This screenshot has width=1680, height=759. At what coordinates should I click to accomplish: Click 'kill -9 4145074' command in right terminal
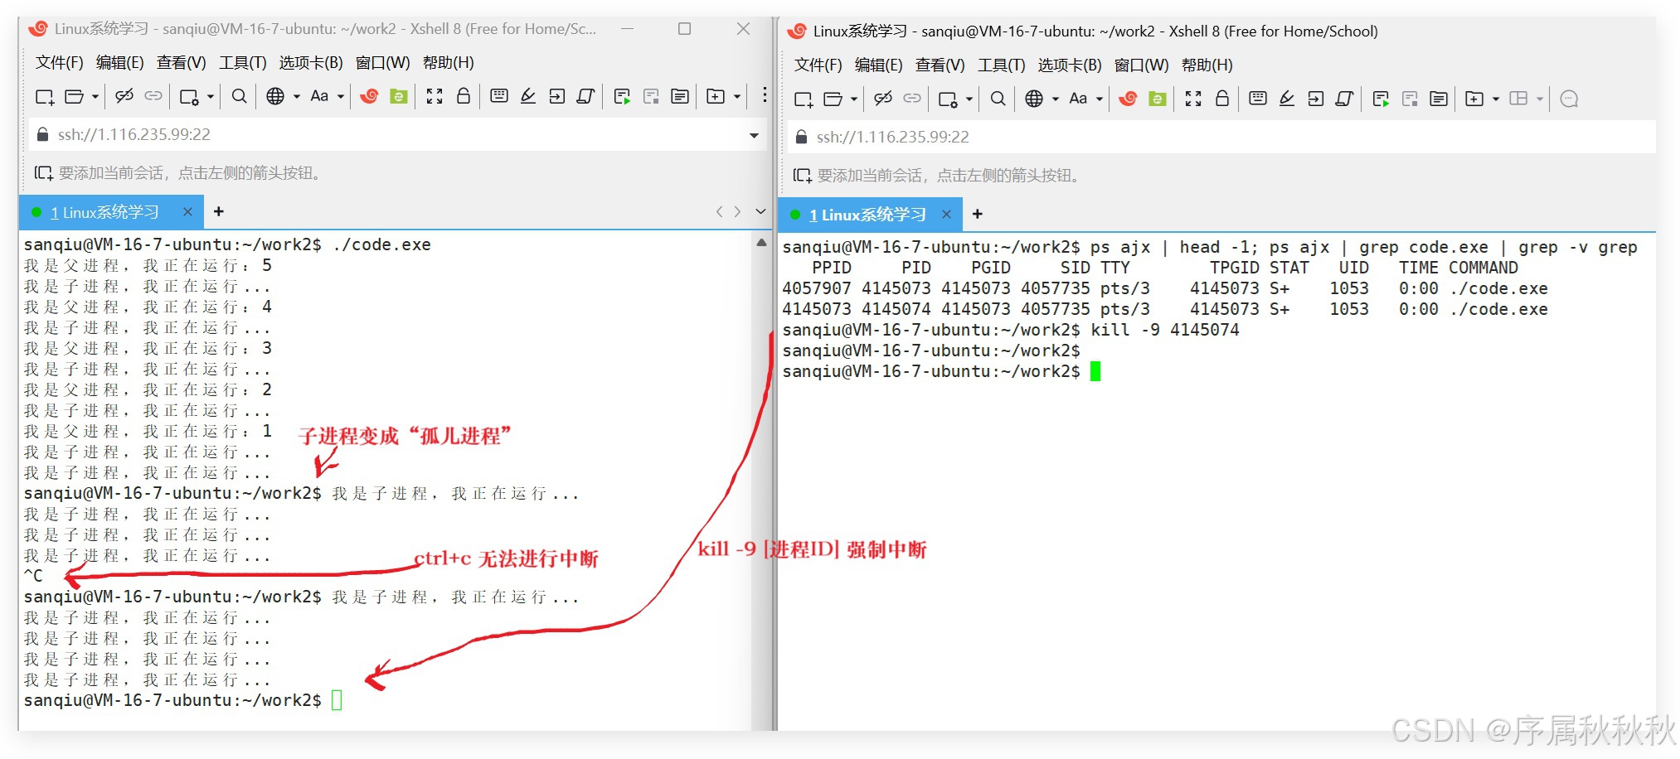tap(1164, 330)
